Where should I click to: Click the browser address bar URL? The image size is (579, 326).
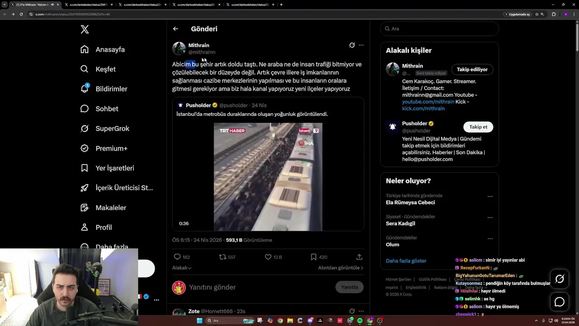tap(72, 14)
